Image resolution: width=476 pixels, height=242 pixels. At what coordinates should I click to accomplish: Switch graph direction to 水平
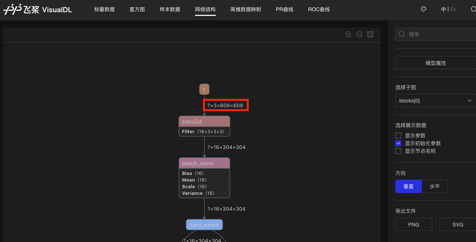point(435,186)
